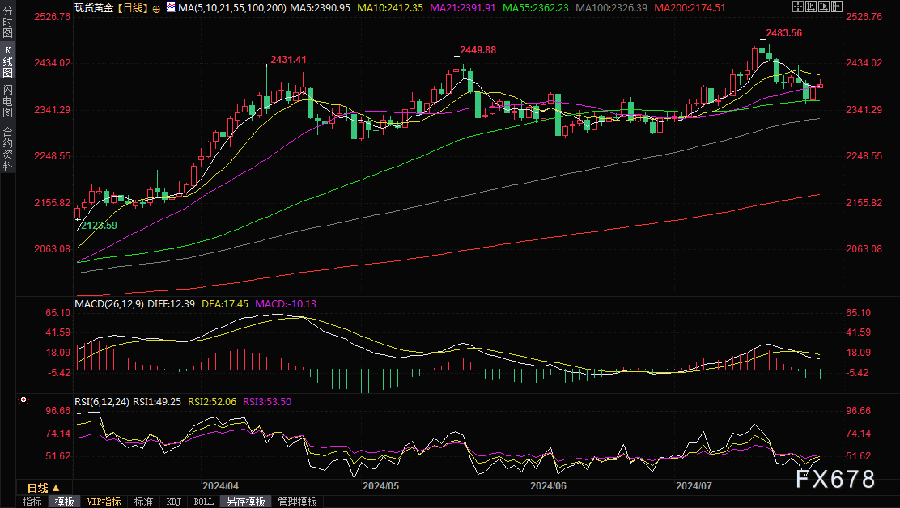
Task: Click the RSI right axis 74.14 value
Action: 858,434
